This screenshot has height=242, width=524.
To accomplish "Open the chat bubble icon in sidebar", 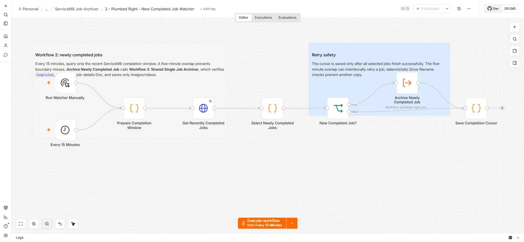I will [x=6, y=55].
